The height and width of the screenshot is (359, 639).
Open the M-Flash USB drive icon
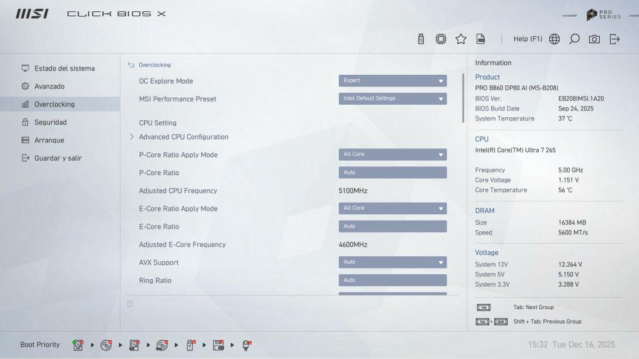click(421, 39)
